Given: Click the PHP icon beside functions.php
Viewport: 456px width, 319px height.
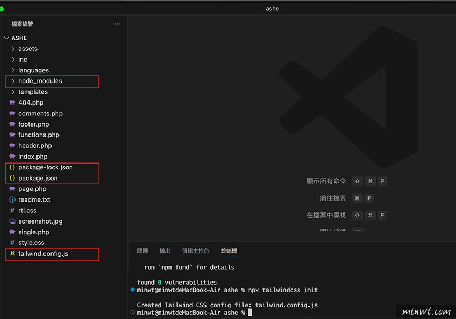Looking at the screenshot, I should [x=12, y=135].
